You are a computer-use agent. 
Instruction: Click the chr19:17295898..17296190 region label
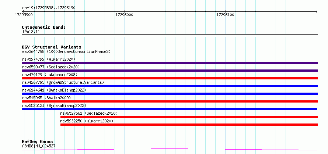point(49,8)
